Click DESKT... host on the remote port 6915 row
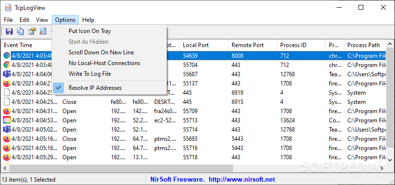The image size is (395, 185). click(x=164, y=102)
